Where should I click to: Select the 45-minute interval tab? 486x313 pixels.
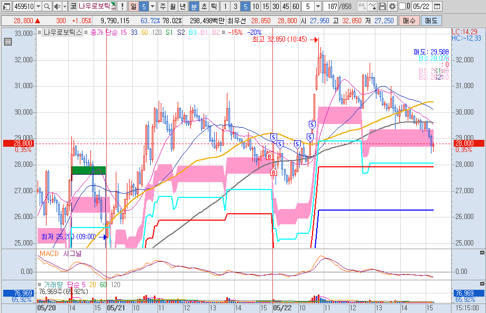pos(286,6)
